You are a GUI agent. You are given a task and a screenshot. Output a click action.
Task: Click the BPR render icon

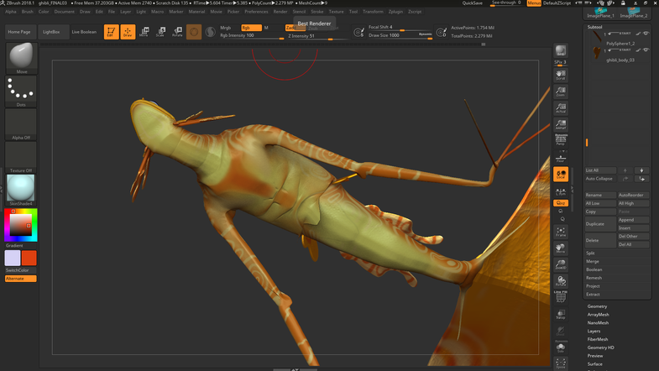click(561, 50)
